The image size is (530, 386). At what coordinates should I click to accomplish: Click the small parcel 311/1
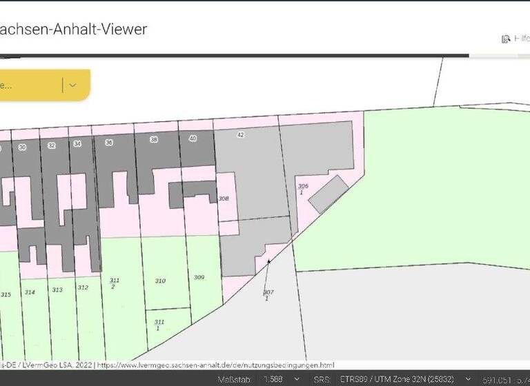point(159,325)
